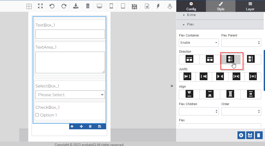The width and height of the screenshot is (265, 146).
Task: Open page settings document icon
Action: 147,6
